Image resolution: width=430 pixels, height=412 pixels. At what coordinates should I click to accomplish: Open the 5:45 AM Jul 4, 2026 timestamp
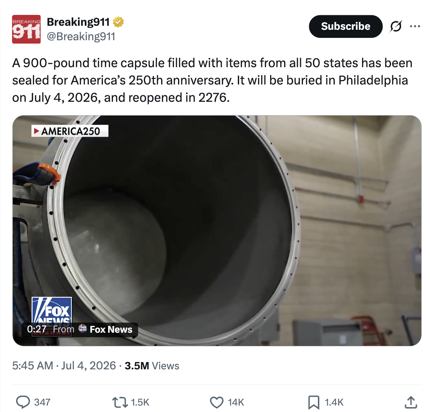click(64, 366)
